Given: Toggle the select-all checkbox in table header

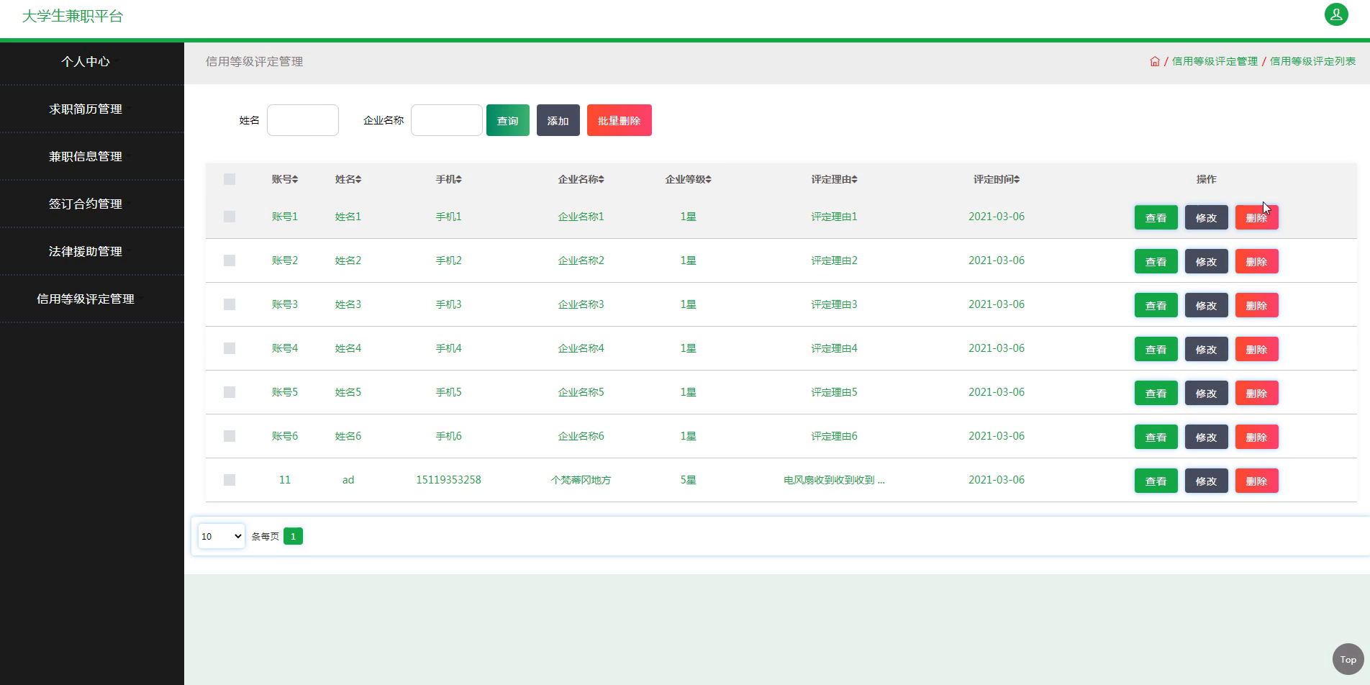Looking at the screenshot, I should (230, 179).
